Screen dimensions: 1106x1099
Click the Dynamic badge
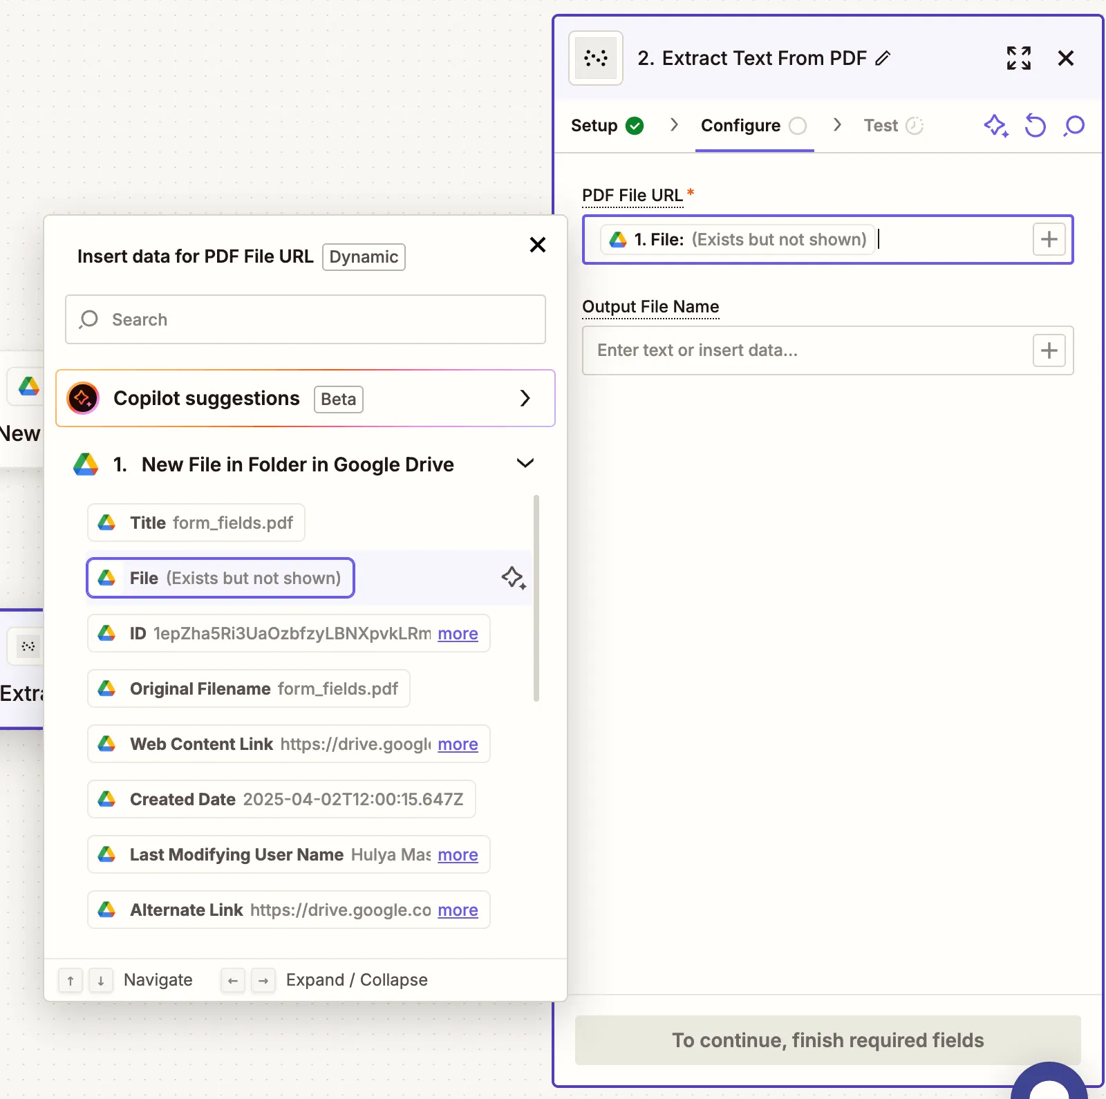pyautogui.click(x=364, y=257)
